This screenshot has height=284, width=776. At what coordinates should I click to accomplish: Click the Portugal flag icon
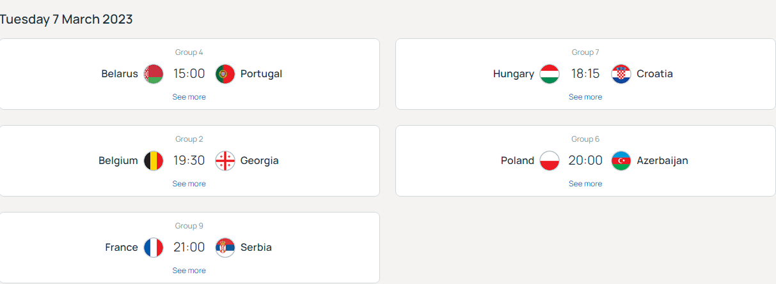(x=225, y=74)
